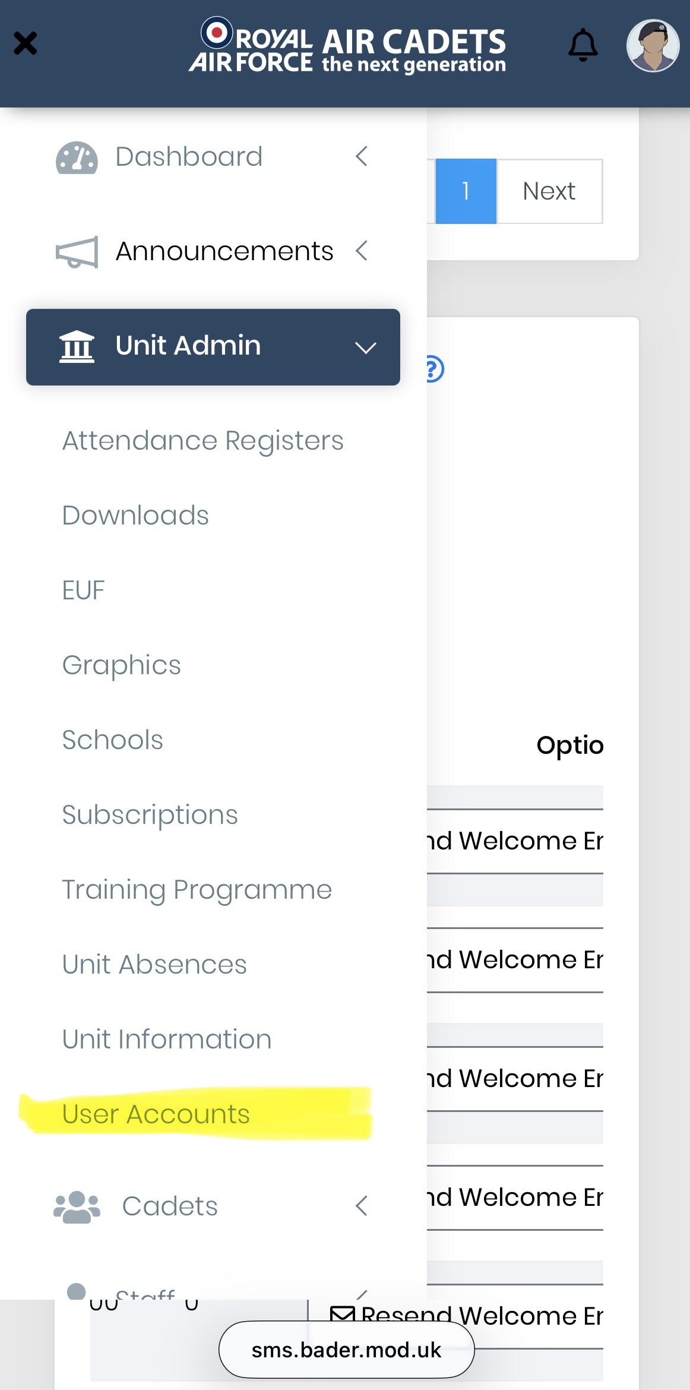Screen dimensions: 690x1390
Task: Tap the sms.bader.mod.uk address pill
Action: pos(346,1350)
